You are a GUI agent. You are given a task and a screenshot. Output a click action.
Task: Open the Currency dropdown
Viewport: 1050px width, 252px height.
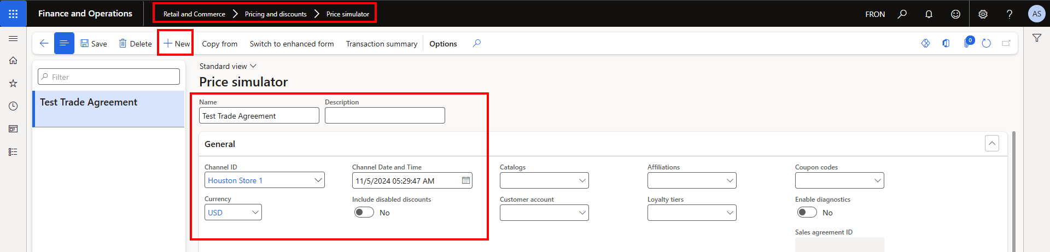click(255, 212)
